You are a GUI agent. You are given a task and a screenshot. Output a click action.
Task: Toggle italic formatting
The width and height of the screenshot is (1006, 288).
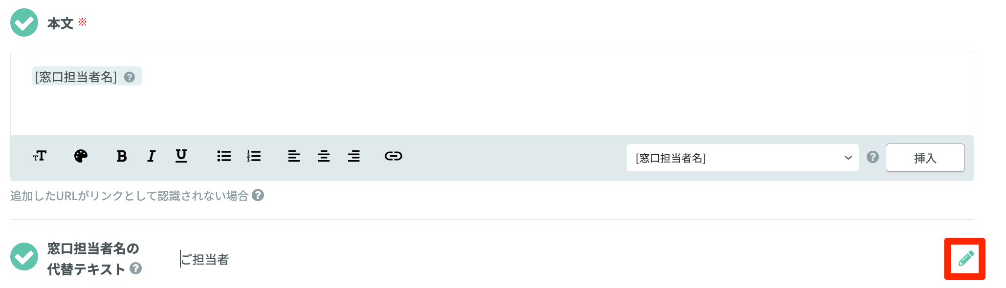152,156
